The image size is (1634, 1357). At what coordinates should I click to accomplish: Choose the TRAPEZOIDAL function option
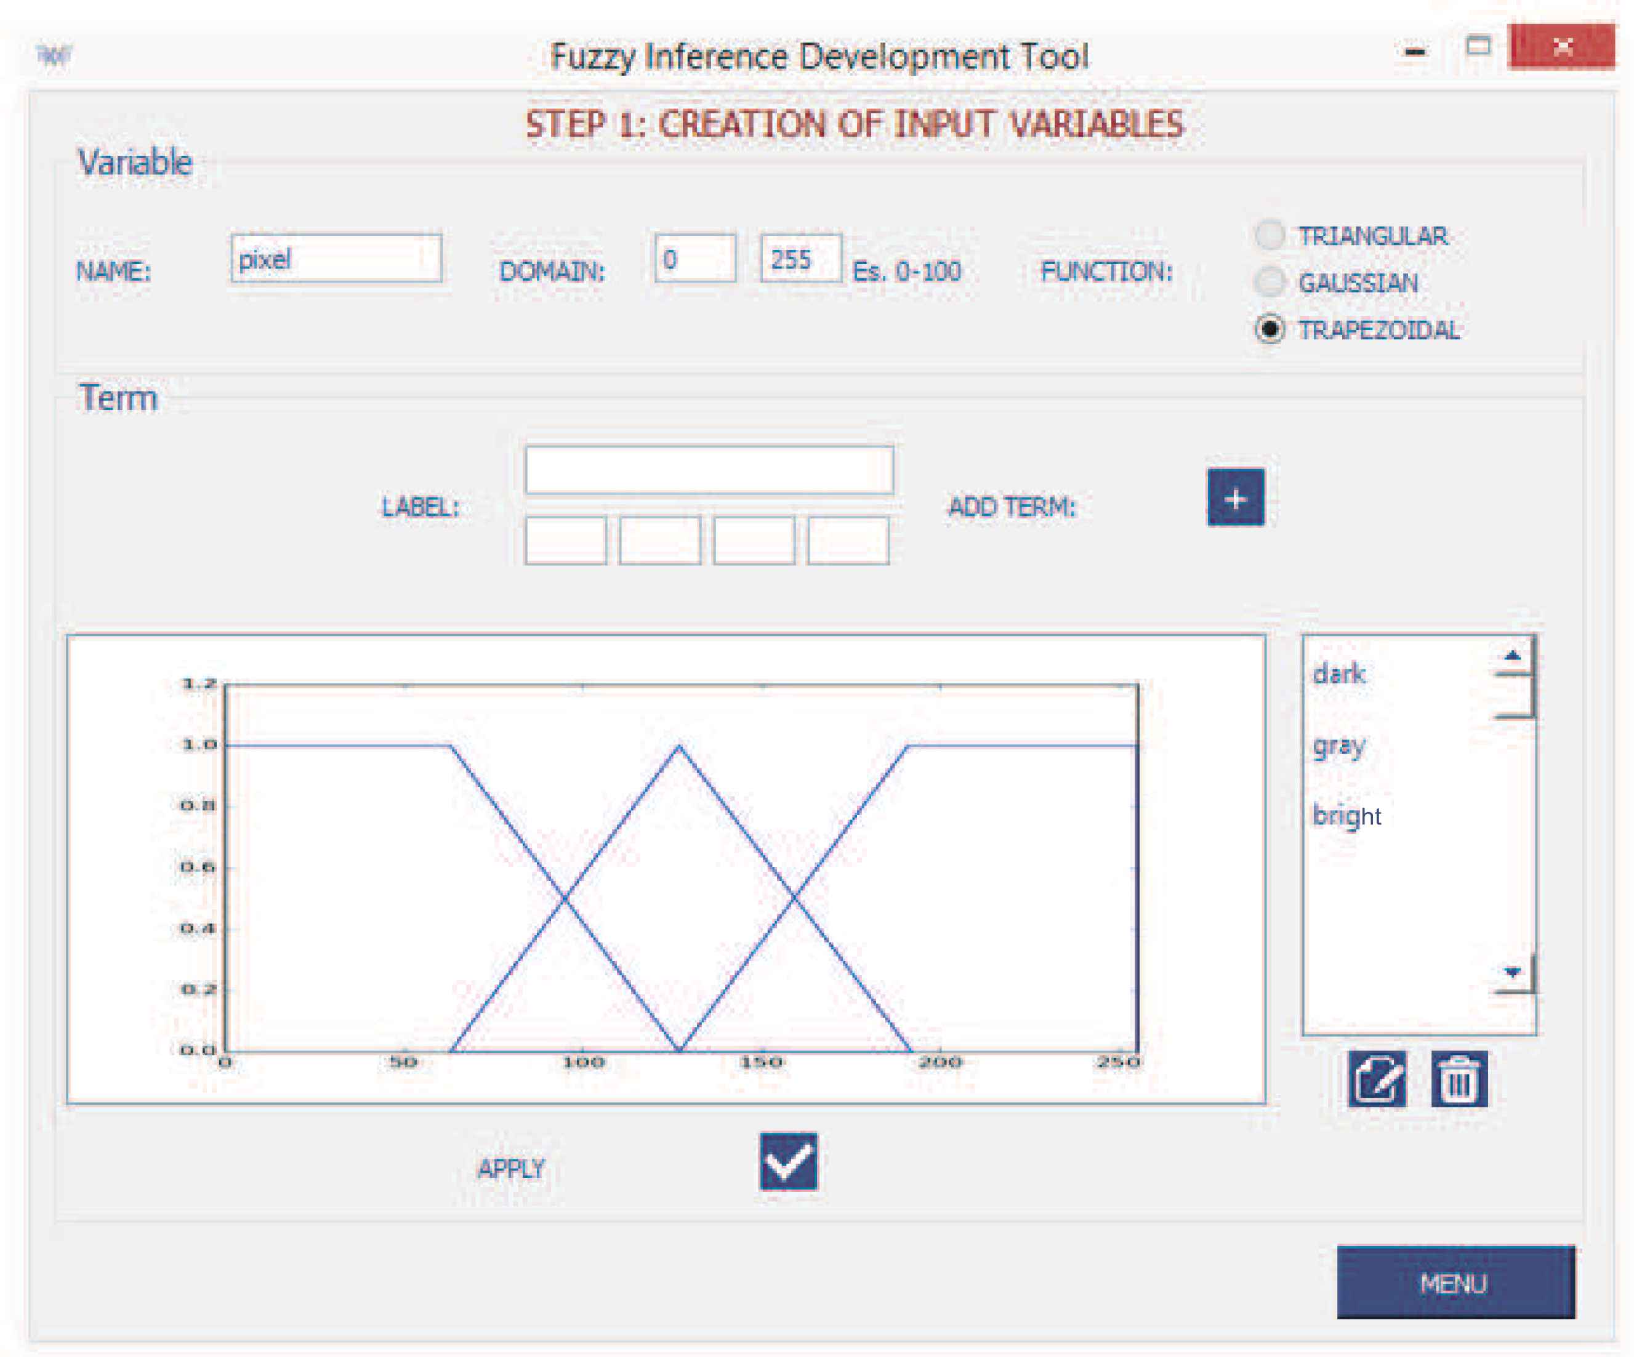(x=1270, y=329)
